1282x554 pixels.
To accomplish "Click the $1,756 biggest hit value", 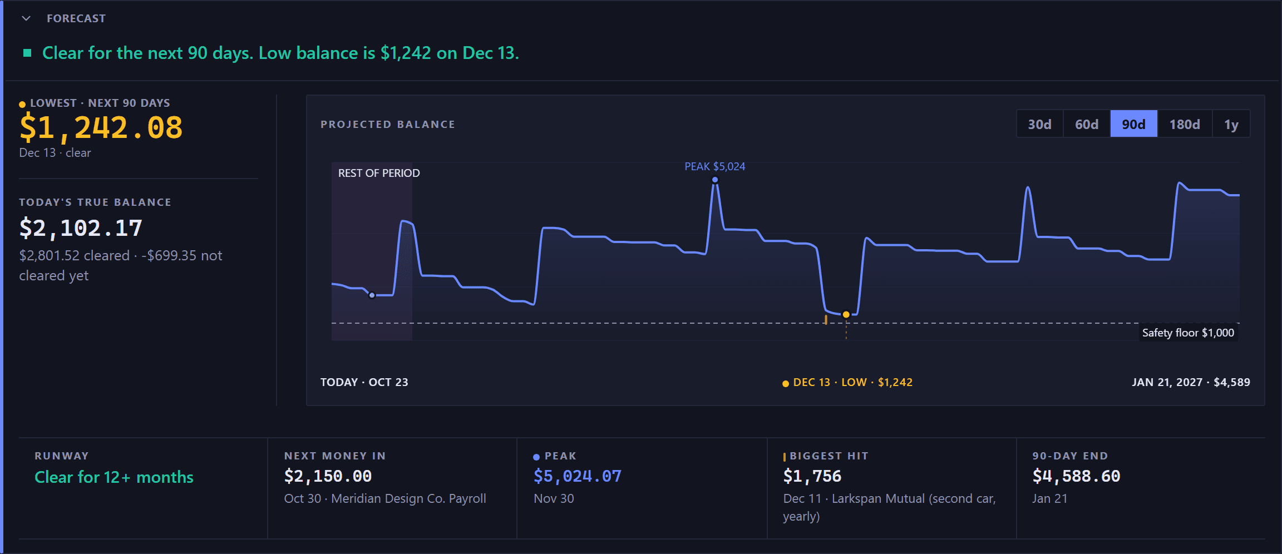I will click(812, 476).
